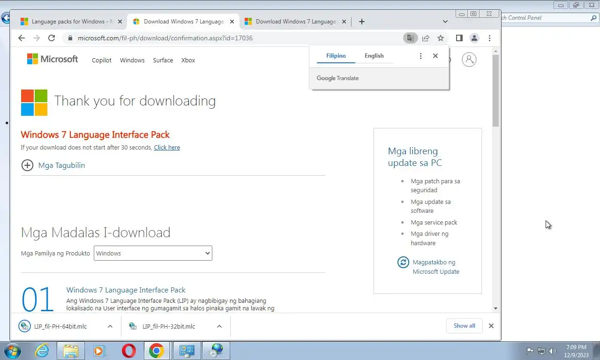Expand options for LIP_fil-PH-64bit.mlc
Viewport: 600px width, 360px height.
click(x=110, y=326)
